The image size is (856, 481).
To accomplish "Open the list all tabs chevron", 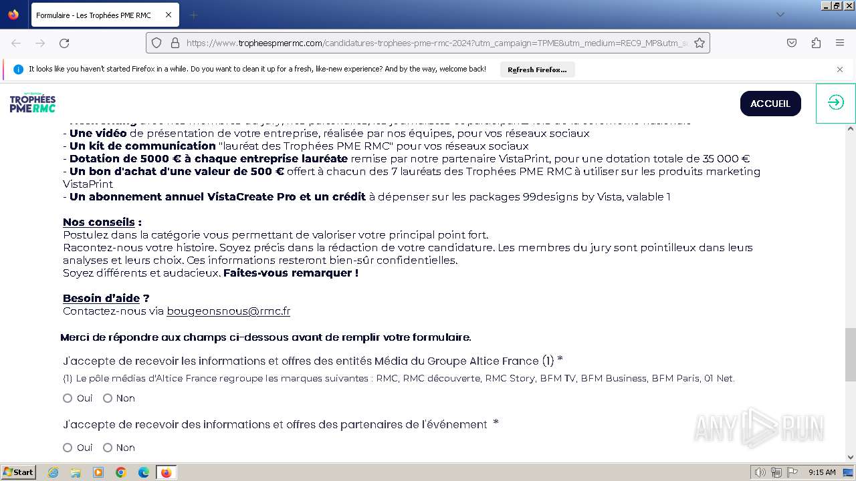I will (x=780, y=15).
